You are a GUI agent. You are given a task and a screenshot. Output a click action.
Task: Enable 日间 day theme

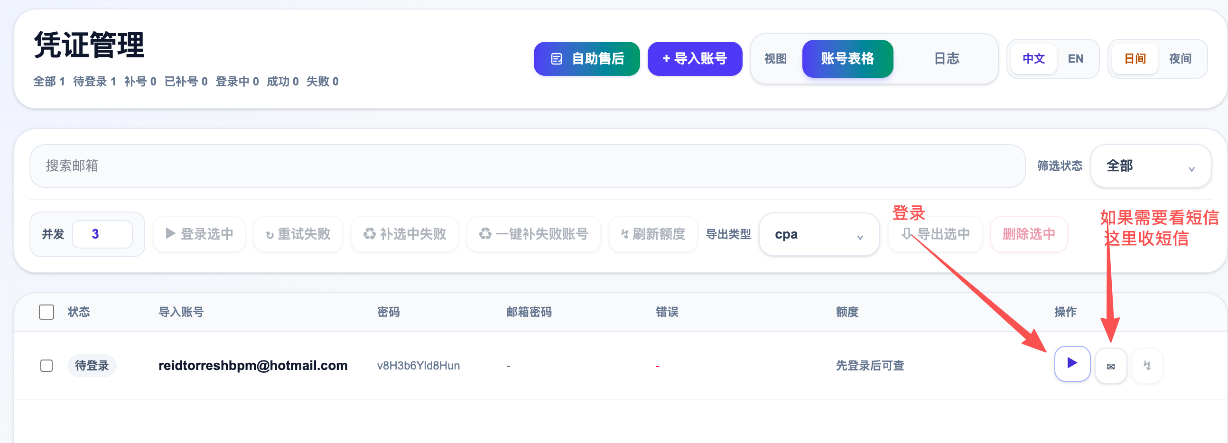[x=1135, y=59]
